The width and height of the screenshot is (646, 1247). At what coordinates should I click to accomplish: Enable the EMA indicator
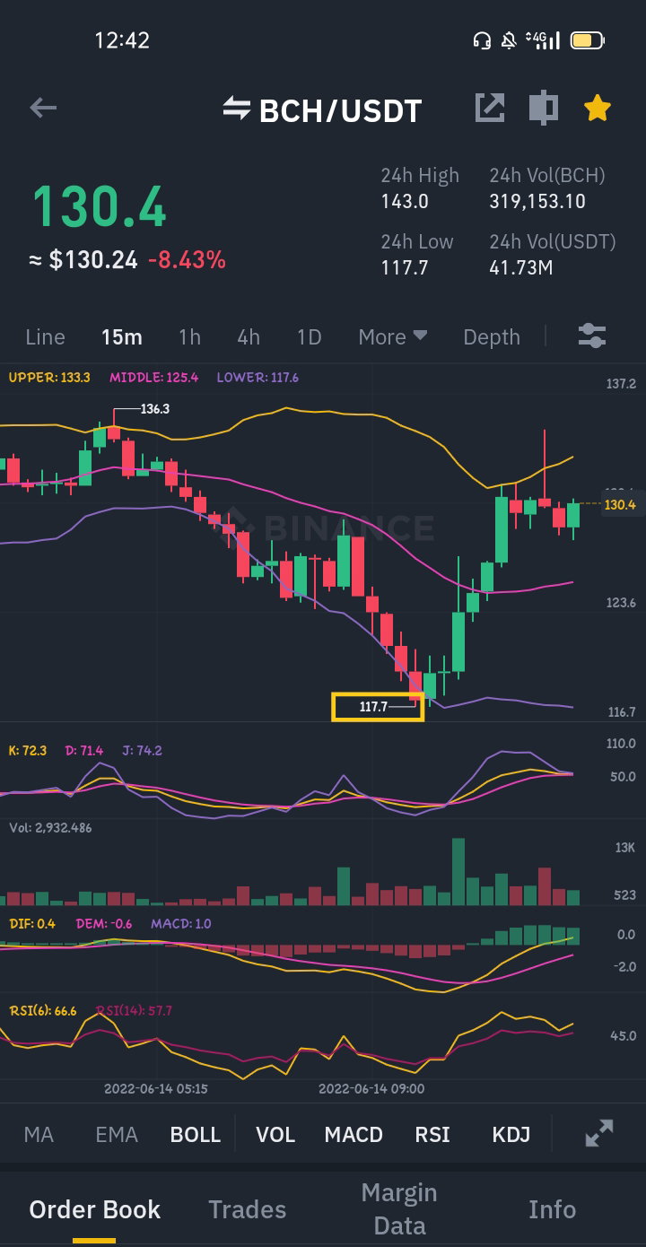(117, 1134)
